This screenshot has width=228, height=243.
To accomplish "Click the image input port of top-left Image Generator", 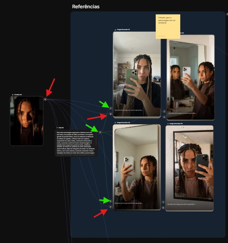I will [111, 113].
